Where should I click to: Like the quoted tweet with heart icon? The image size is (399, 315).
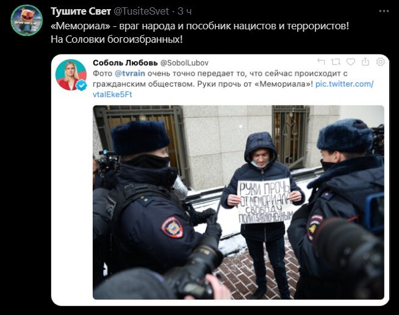tap(351, 62)
